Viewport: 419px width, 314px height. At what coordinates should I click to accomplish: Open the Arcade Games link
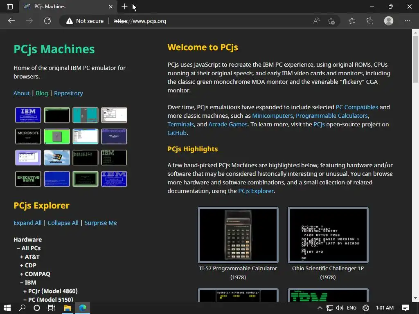click(x=228, y=124)
